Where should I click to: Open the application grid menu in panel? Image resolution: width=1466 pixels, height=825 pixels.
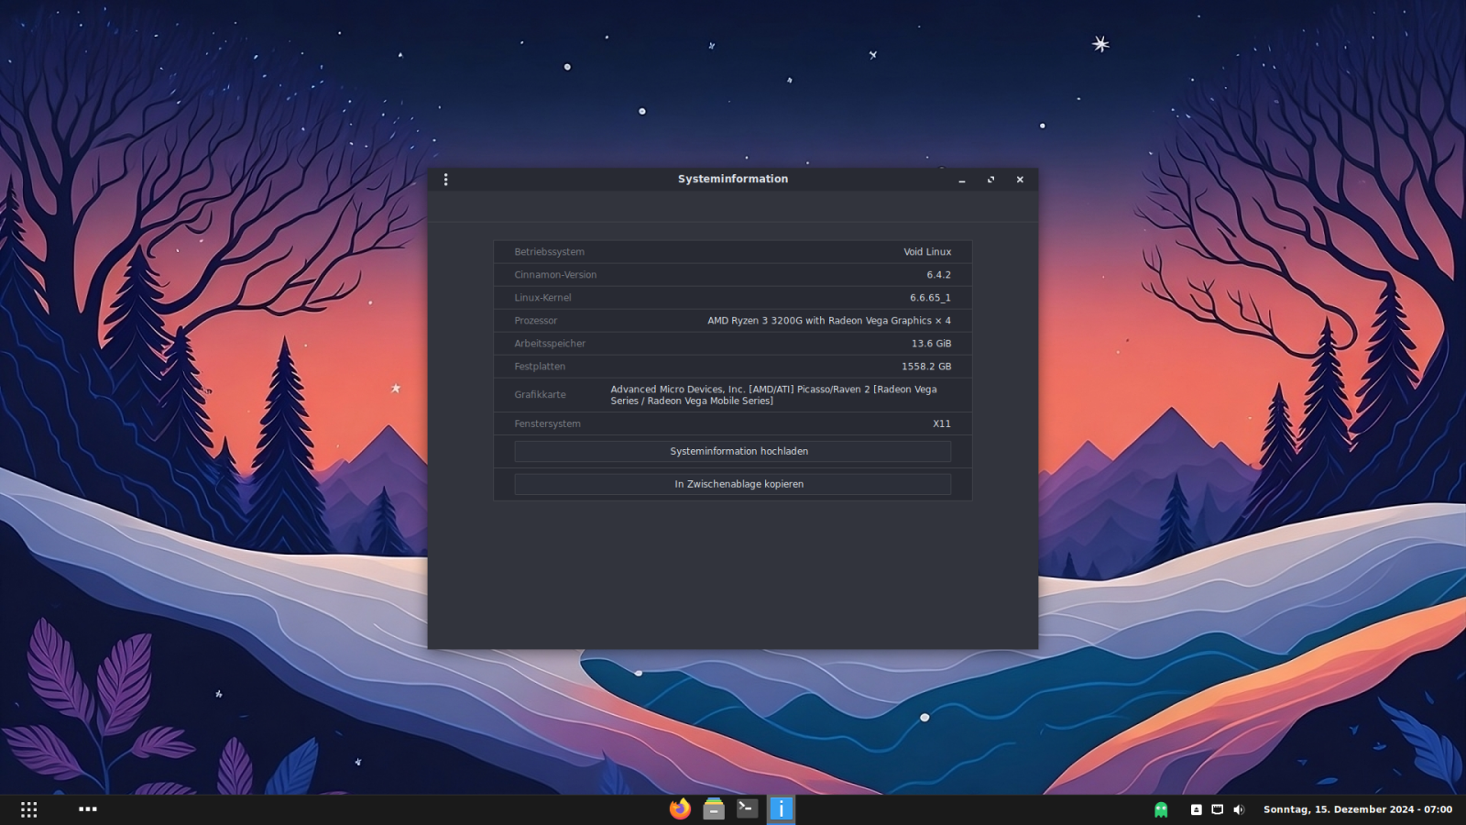click(29, 809)
